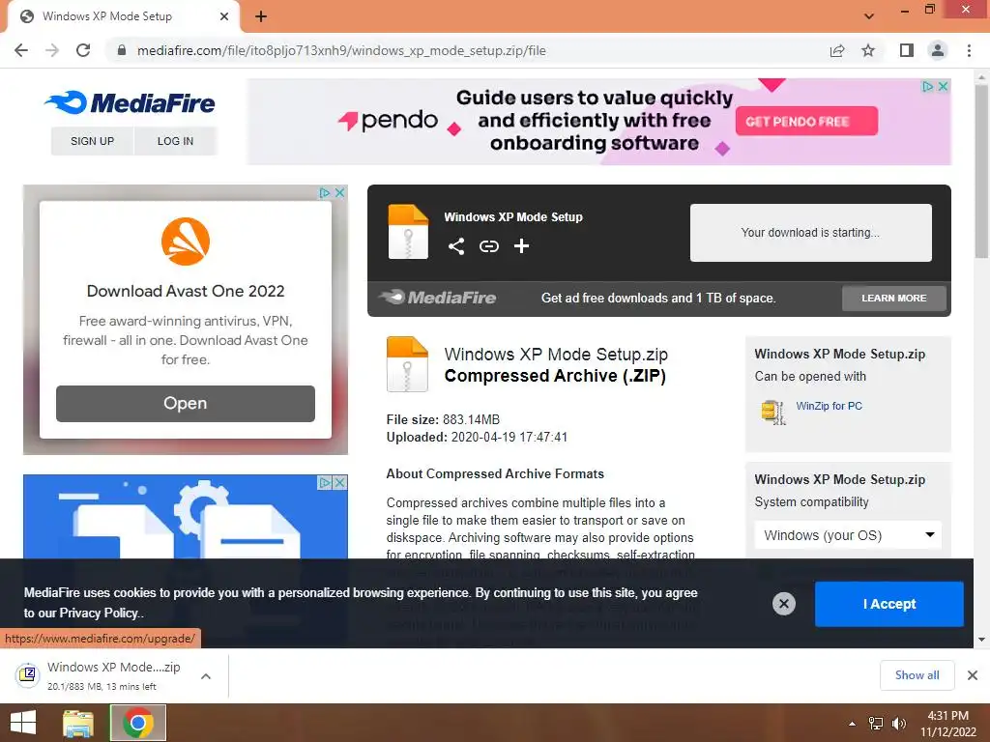990x742 pixels.
Task: Close the pendo banner ad
Action: pyautogui.click(x=943, y=86)
